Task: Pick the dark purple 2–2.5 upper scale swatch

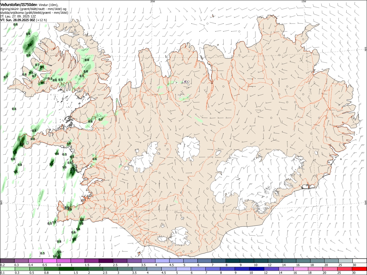Action: tap(106, 261)
